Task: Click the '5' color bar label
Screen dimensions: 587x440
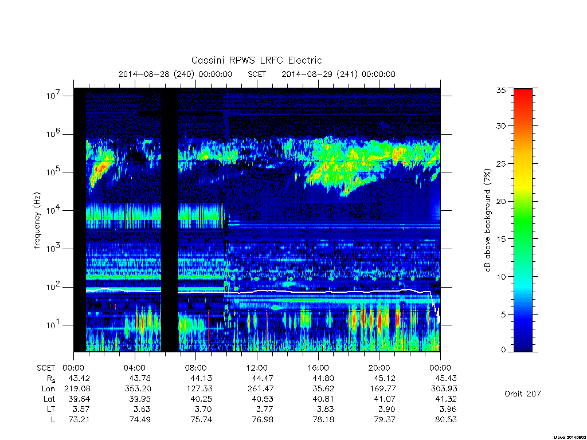Action: tap(503, 315)
